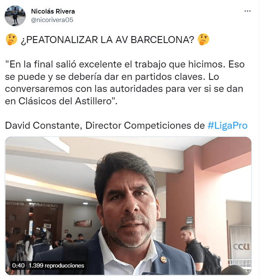Click the ¿PEATONALIZAR LA AV BARCELONA? headline text

pos(107,40)
